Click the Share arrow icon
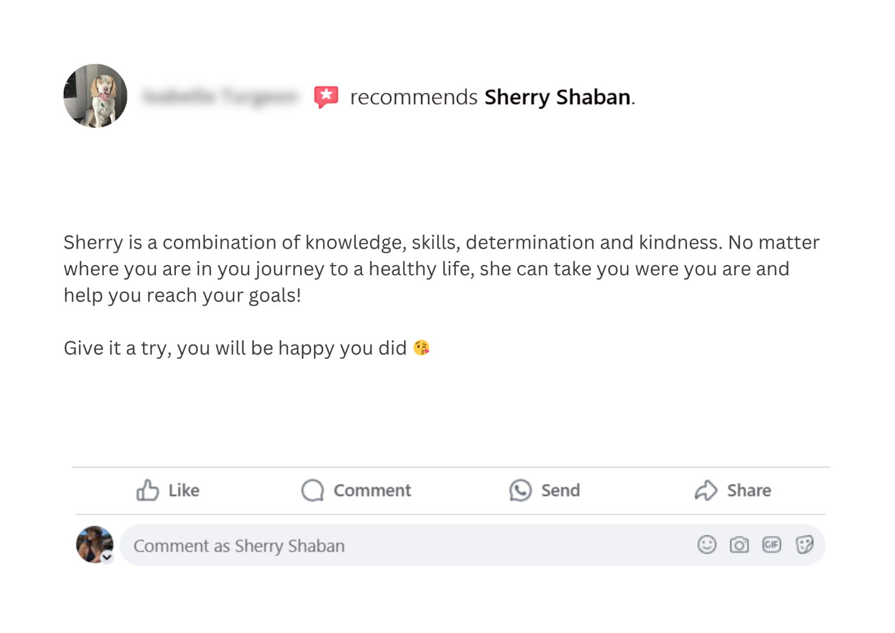This screenshot has height=633, width=895. click(x=706, y=491)
